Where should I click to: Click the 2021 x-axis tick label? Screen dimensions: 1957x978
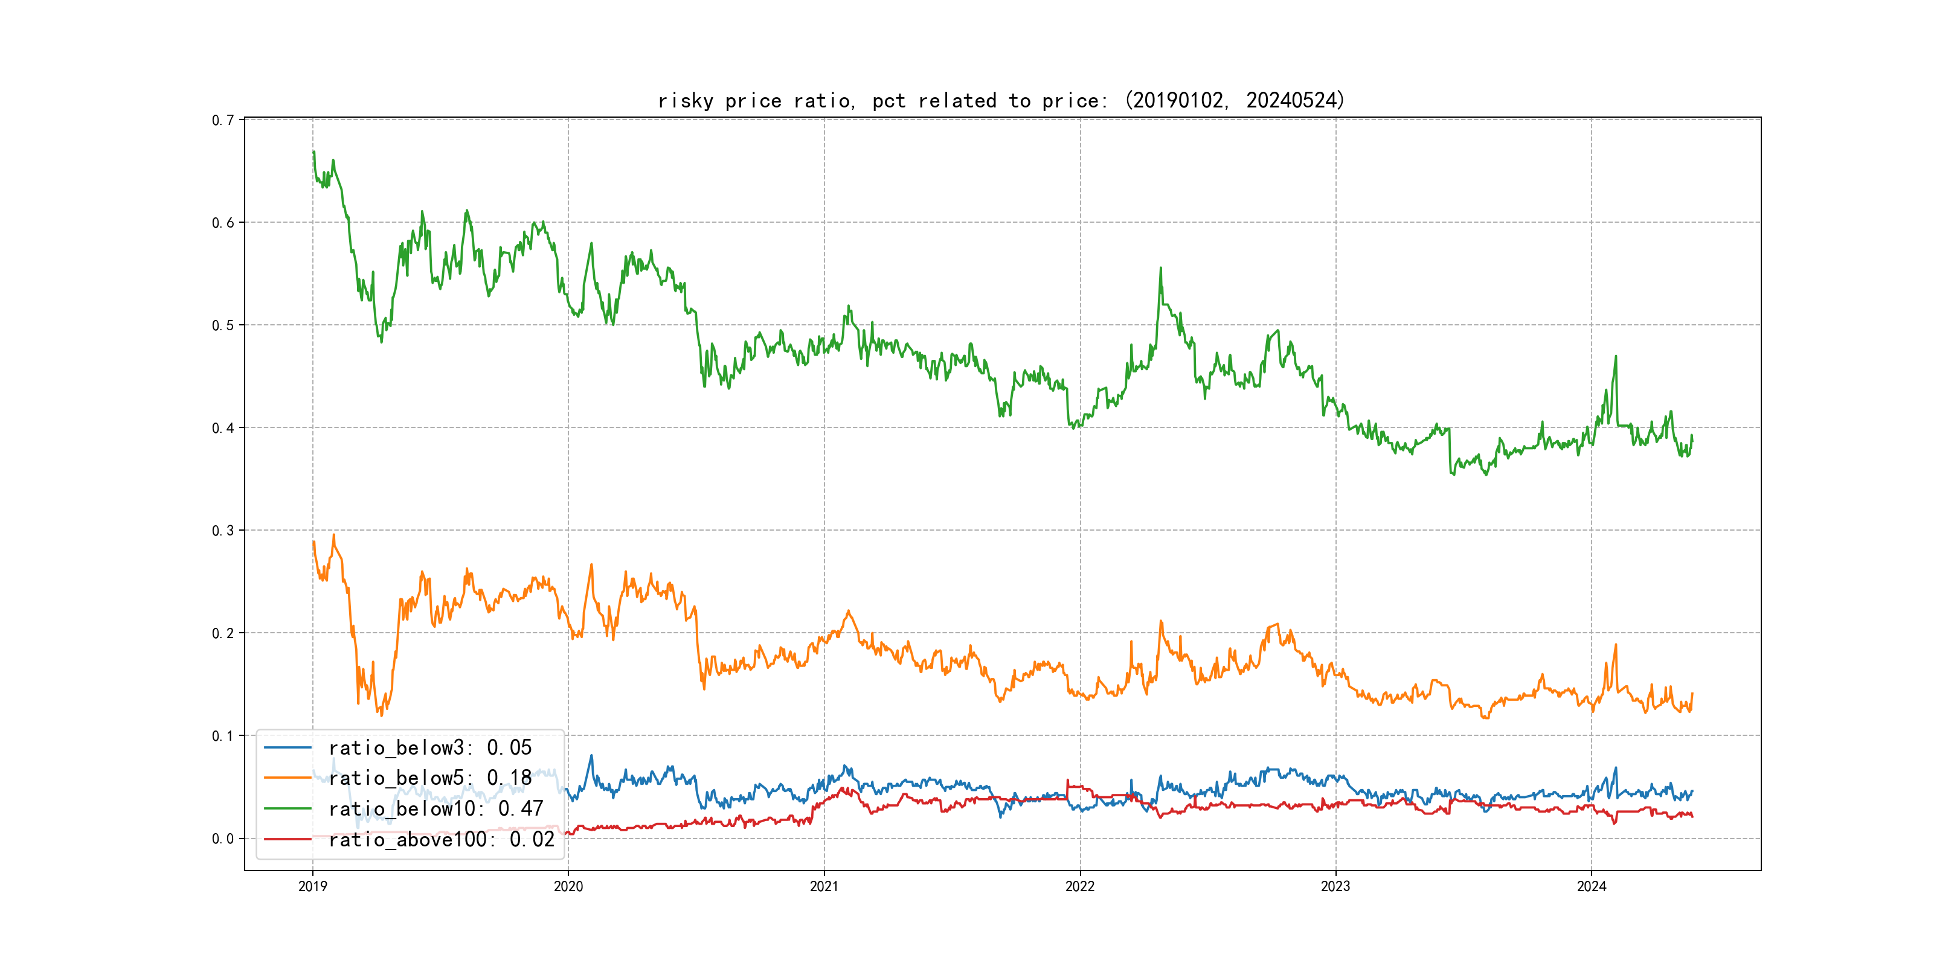[x=824, y=886]
